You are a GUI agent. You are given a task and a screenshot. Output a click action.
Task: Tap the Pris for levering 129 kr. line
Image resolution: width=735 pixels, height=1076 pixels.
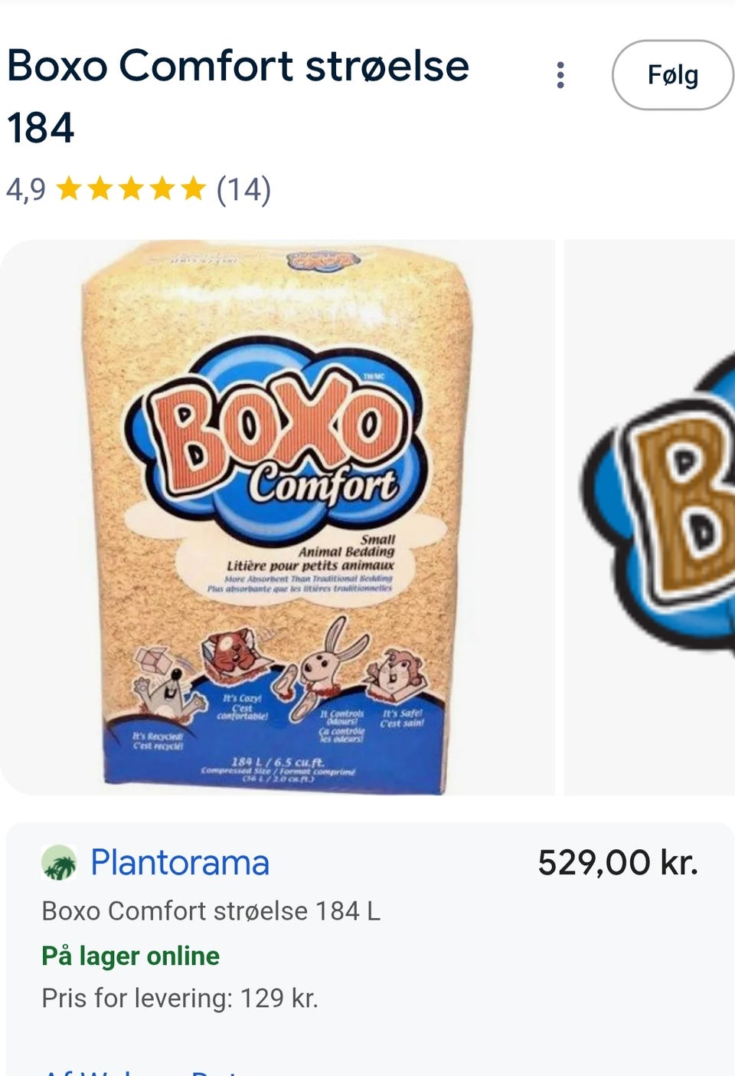point(180,998)
